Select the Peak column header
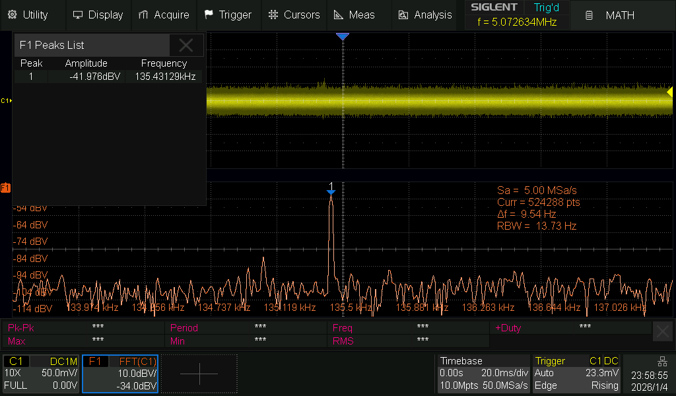This screenshot has height=396, width=676. [x=32, y=63]
